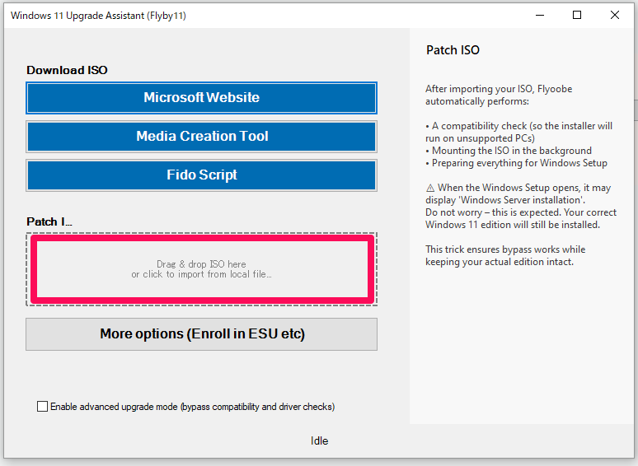Open More options (Enroll in ESU etc)
Screen dimensions: 638x466
[202, 334]
